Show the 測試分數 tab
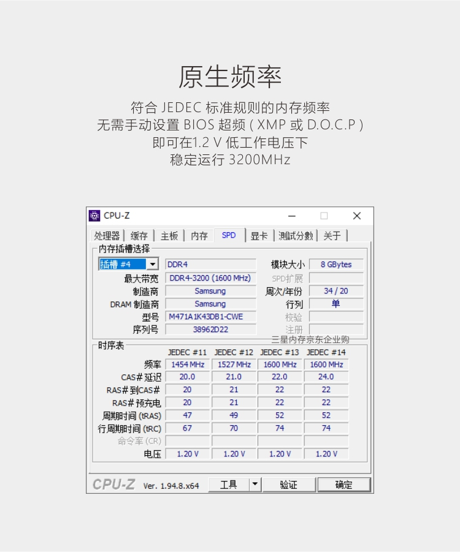Image resolution: width=460 pixels, height=552 pixels. (x=296, y=235)
